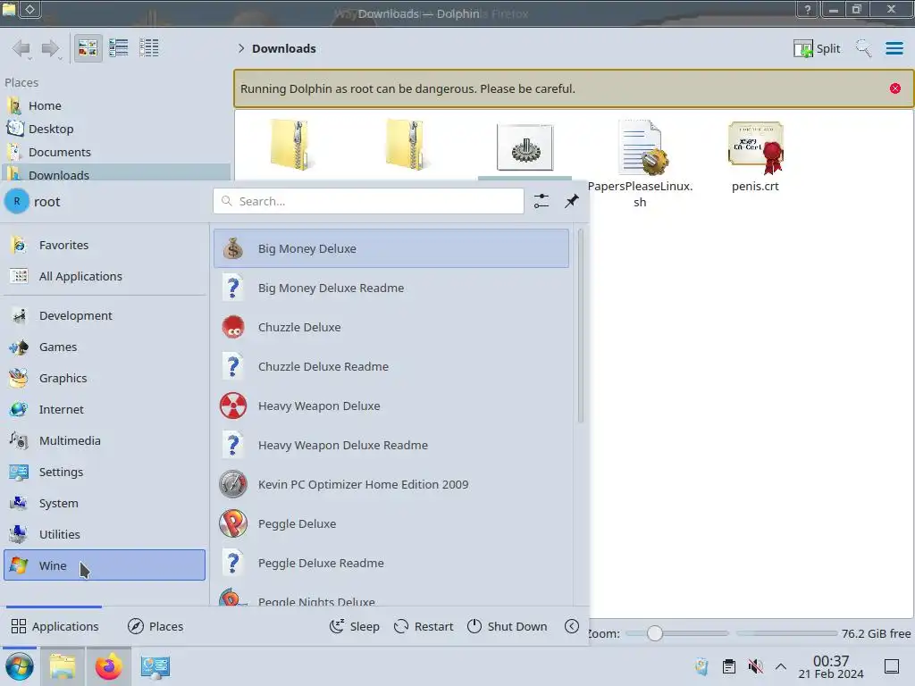915x686 pixels.
Task: Select Downloads in Places panel
Action: pyautogui.click(x=115, y=173)
